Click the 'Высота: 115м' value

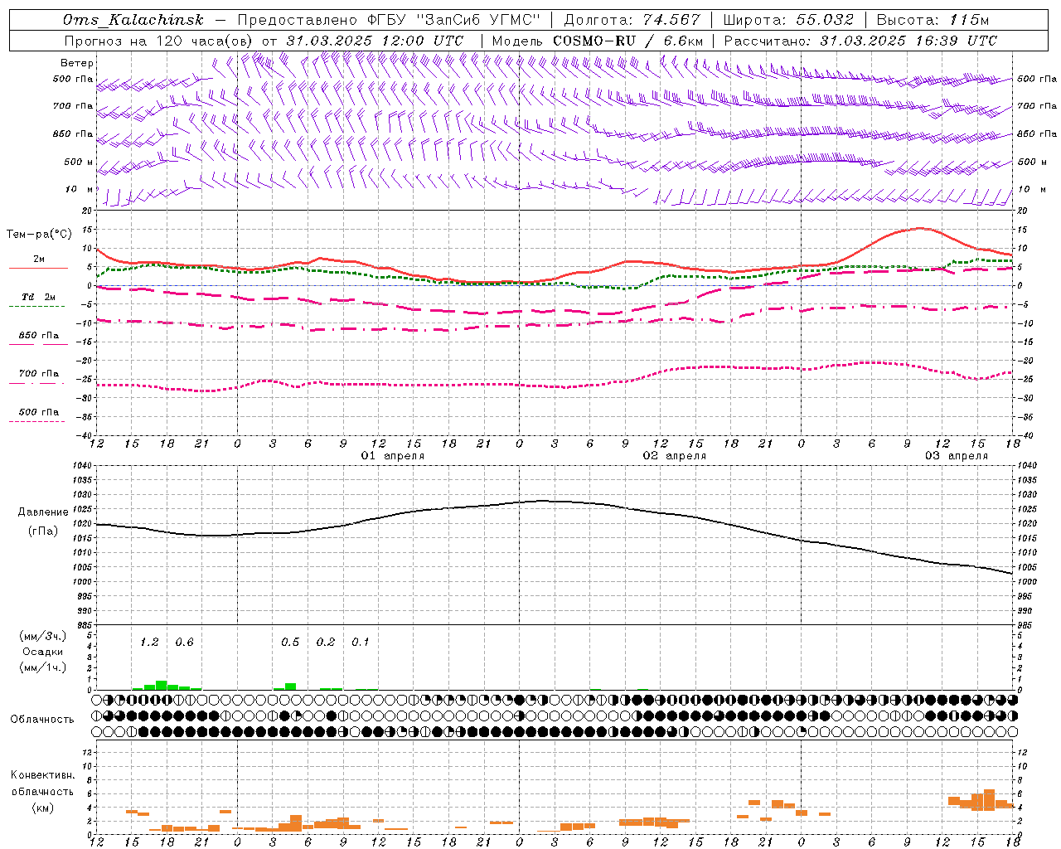(933, 20)
